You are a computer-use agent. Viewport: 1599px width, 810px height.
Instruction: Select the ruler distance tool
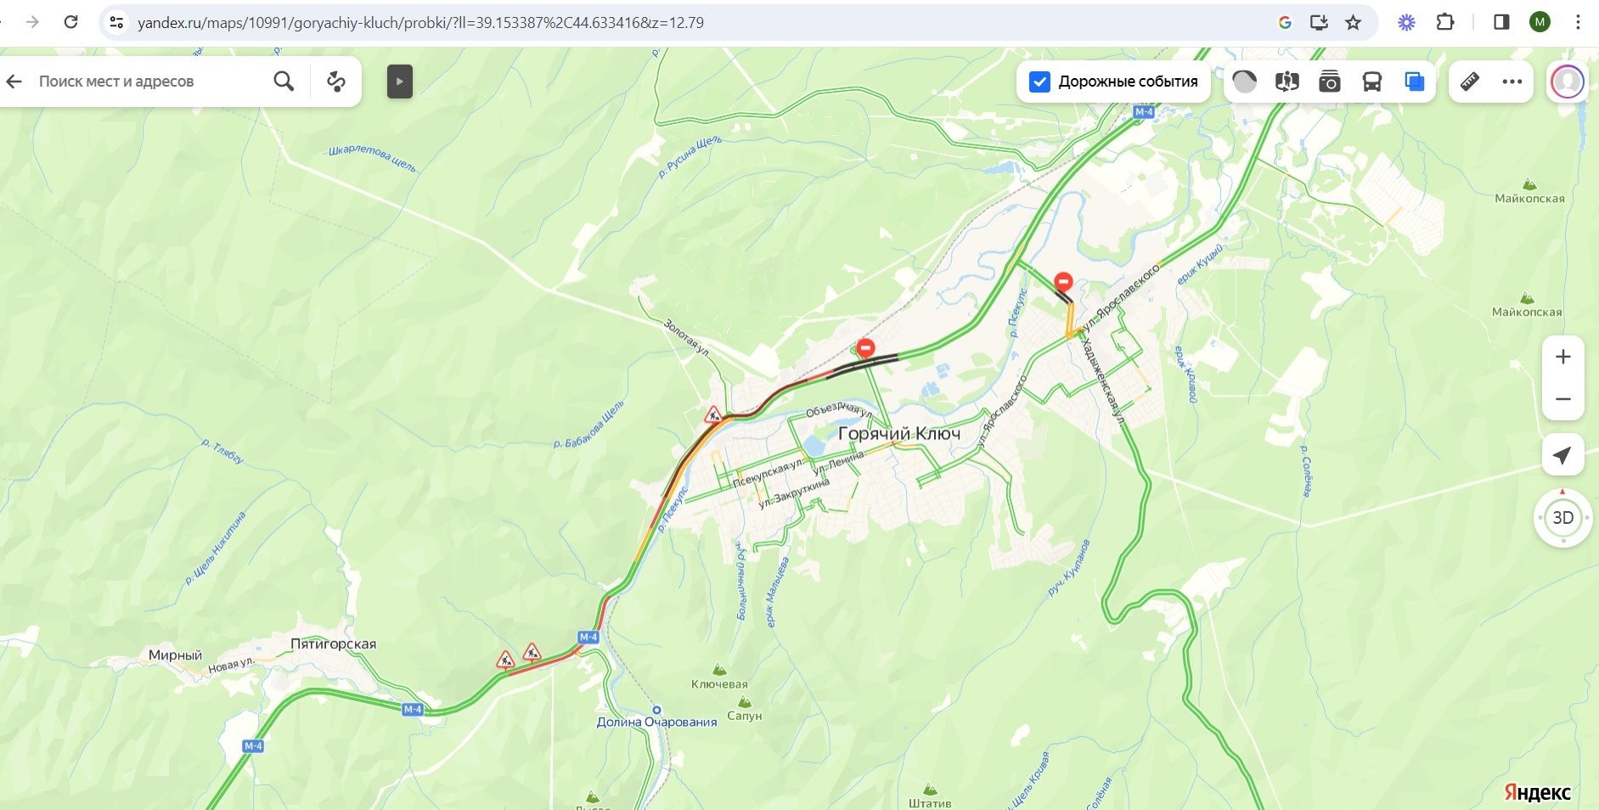click(1470, 82)
